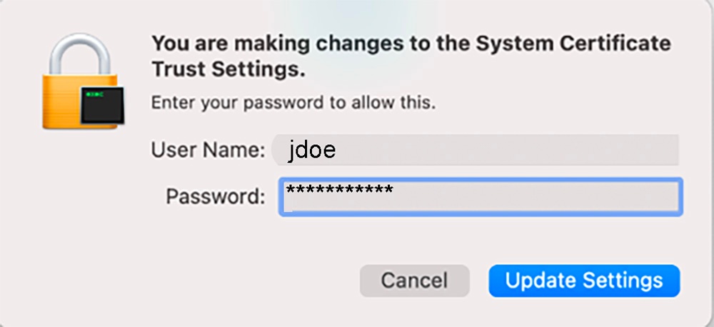
Task: Click the masked password asterisks
Action: tap(339, 191)
